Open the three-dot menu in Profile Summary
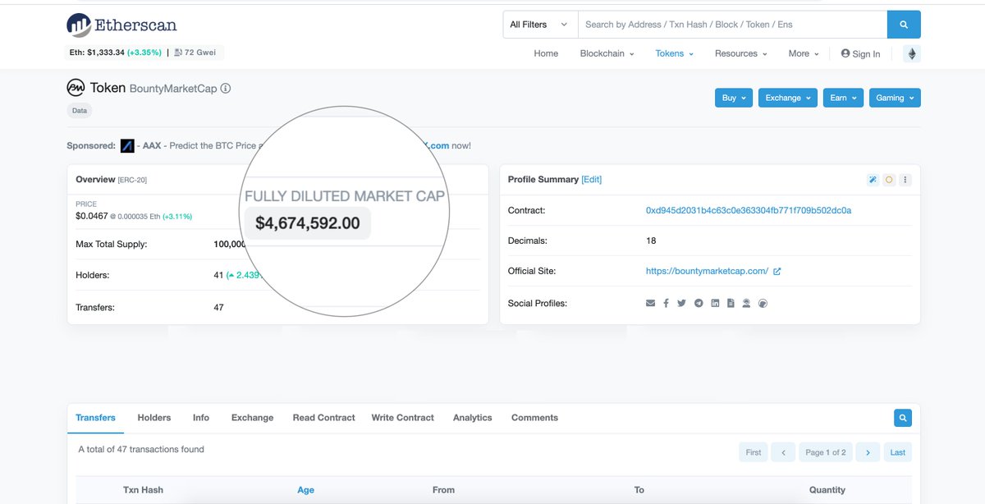 click(905, 180)
